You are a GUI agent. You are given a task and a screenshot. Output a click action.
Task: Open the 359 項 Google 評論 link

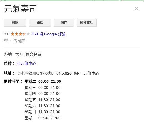49,34
